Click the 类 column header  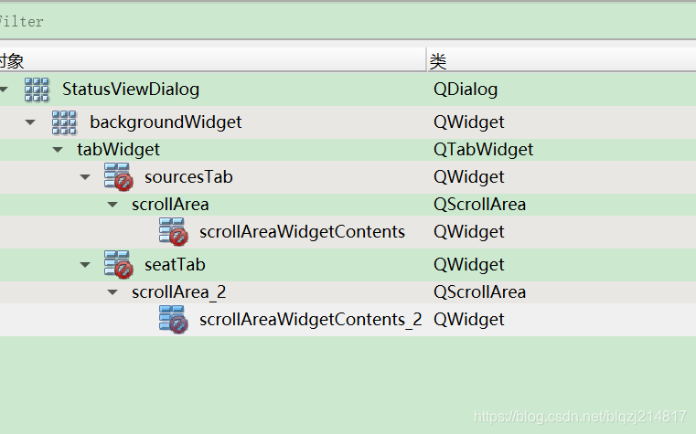[x=562, y=60]
